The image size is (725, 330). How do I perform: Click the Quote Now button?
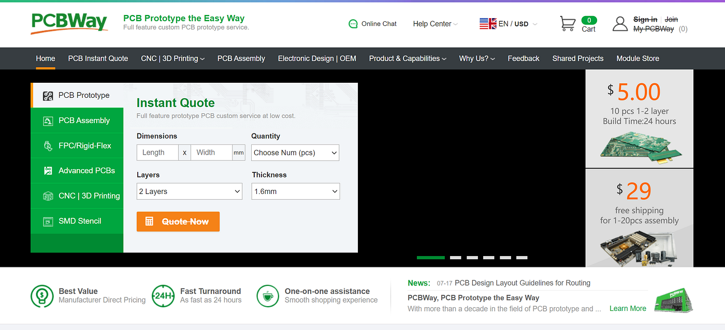coord(178,221)
